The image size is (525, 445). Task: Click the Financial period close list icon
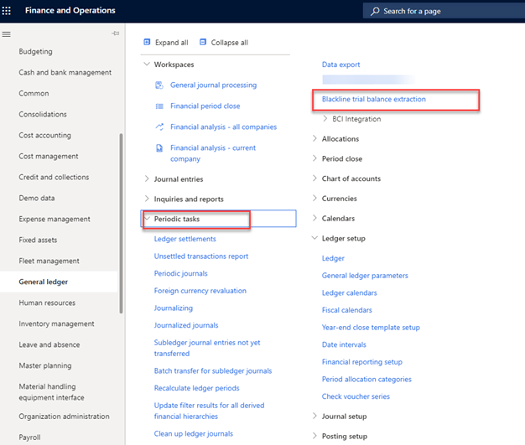point(159,106)
